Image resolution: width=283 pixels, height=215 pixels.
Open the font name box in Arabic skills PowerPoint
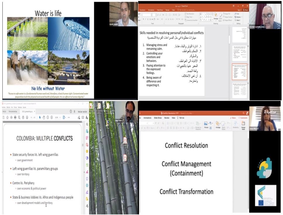click(147, 15)
